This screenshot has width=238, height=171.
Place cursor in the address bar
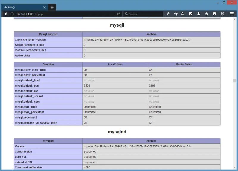point(59,13)
